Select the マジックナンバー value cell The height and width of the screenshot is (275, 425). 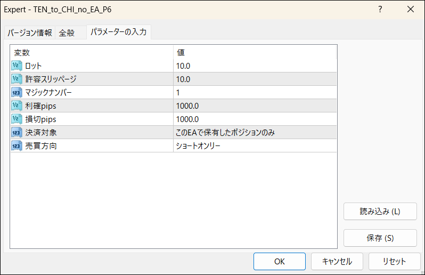pyautogui.click(x=255, y=93)
